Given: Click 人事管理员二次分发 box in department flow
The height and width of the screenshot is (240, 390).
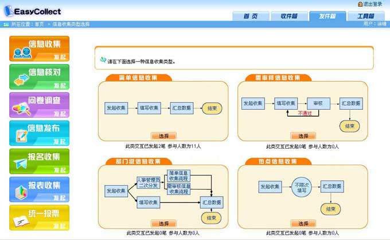Looking at the screenshot, I should coord(149,183).
